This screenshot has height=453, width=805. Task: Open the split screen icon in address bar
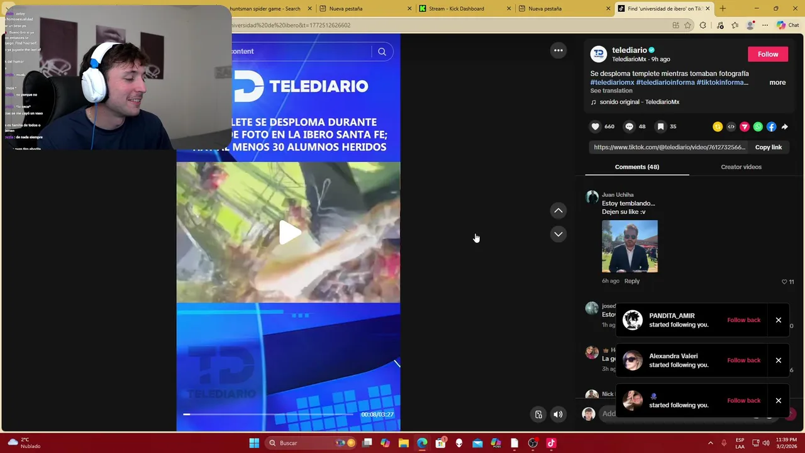(675, 25)
